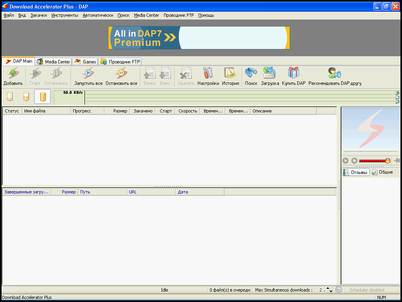Sort by Закачено column header
This screenshot has width=402, height=302.
click(143, 111)
